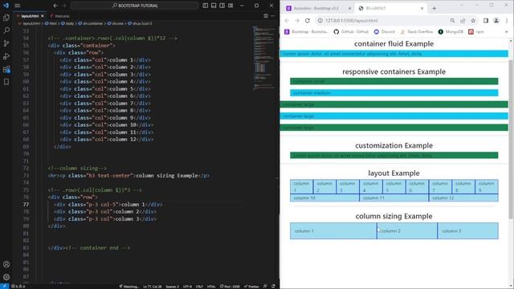514x289 pixels.
Task: Close the layout.html editor tab
Action: click(43, 16)
